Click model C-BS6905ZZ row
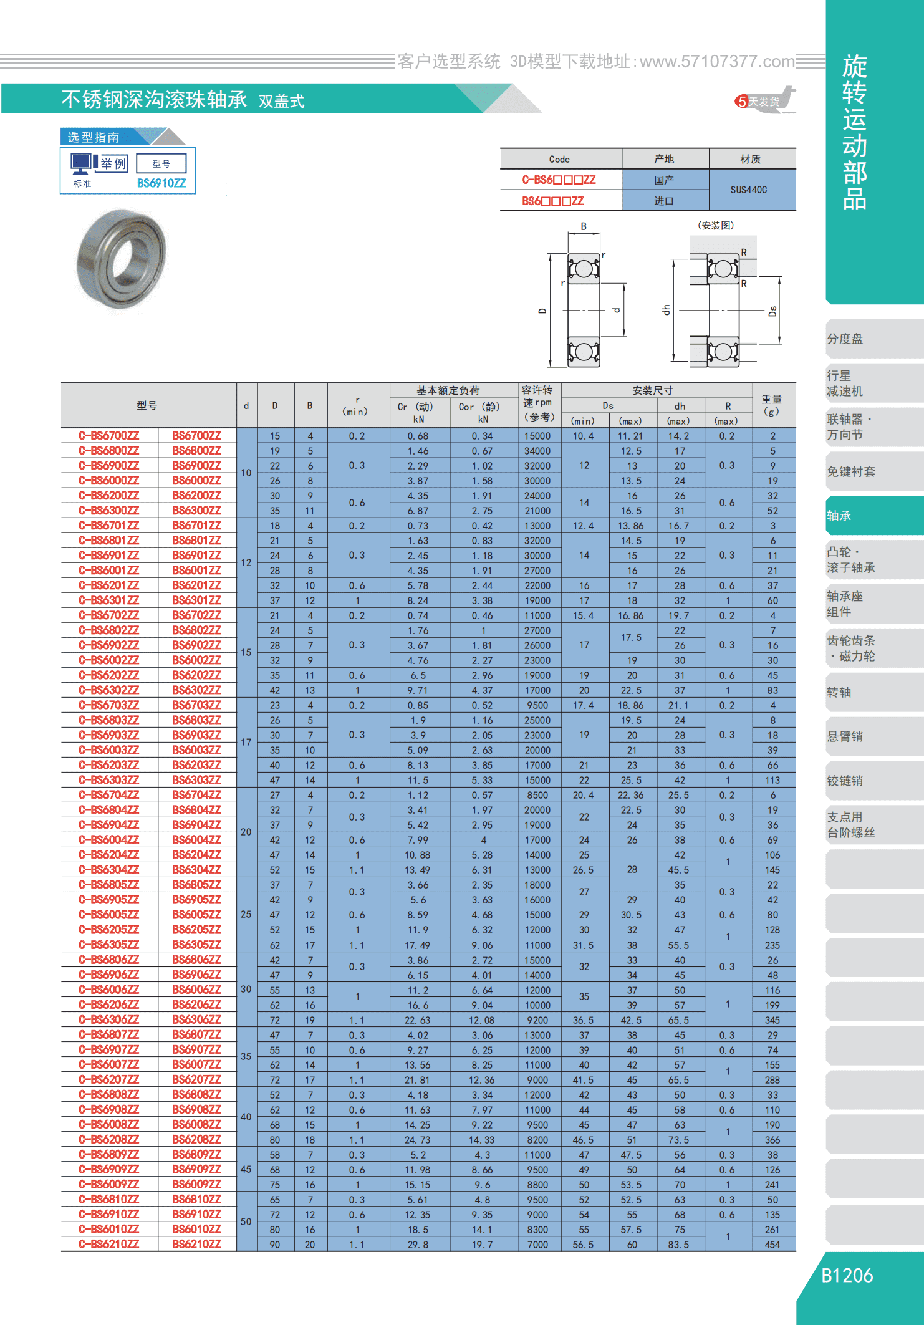The image size is (924, 1325). click(x=109, y=900)
